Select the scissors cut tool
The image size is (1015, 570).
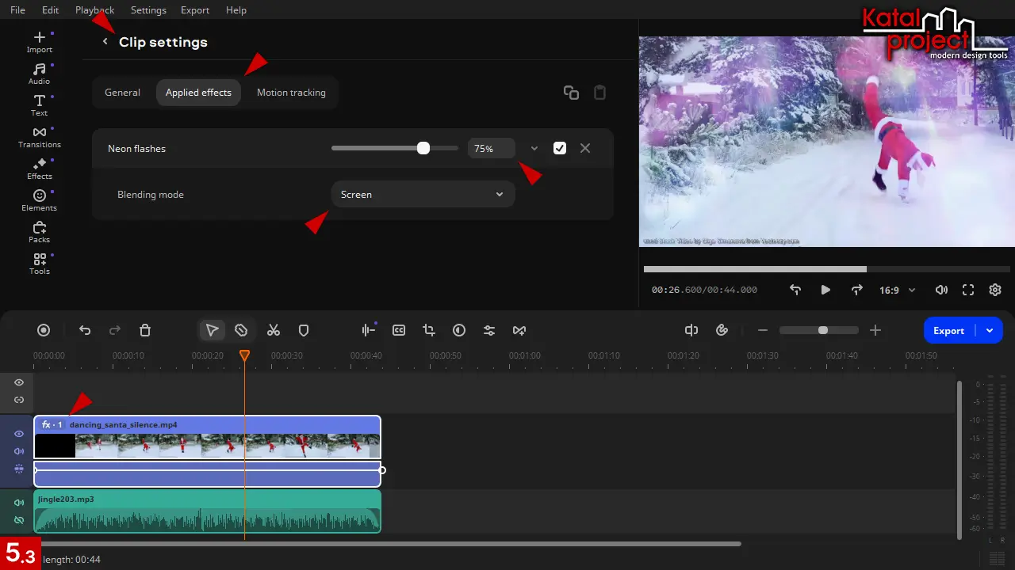coord(274,330)
